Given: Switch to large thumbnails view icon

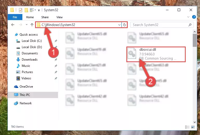Looking at the screenshot, I should coord(193,127).
